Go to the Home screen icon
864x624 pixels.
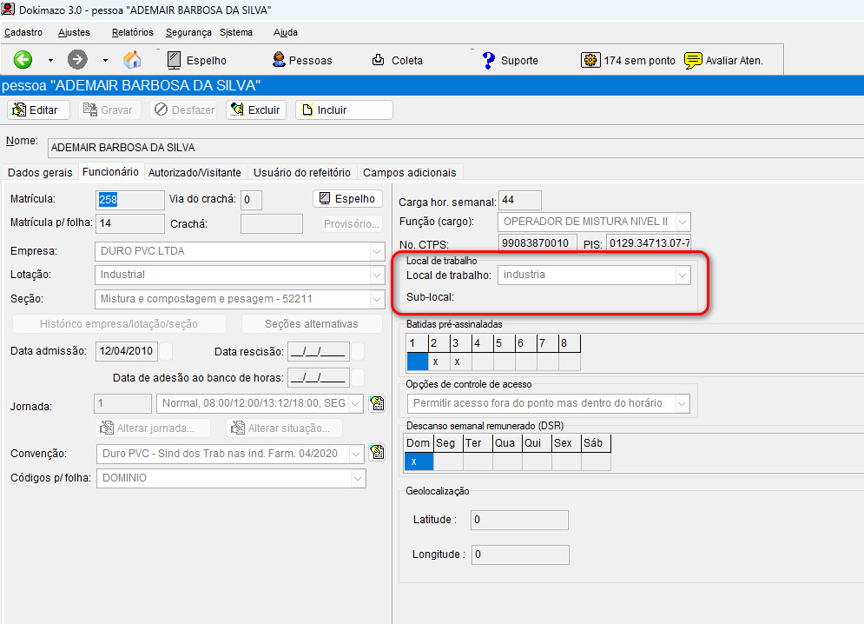(132, 60)
